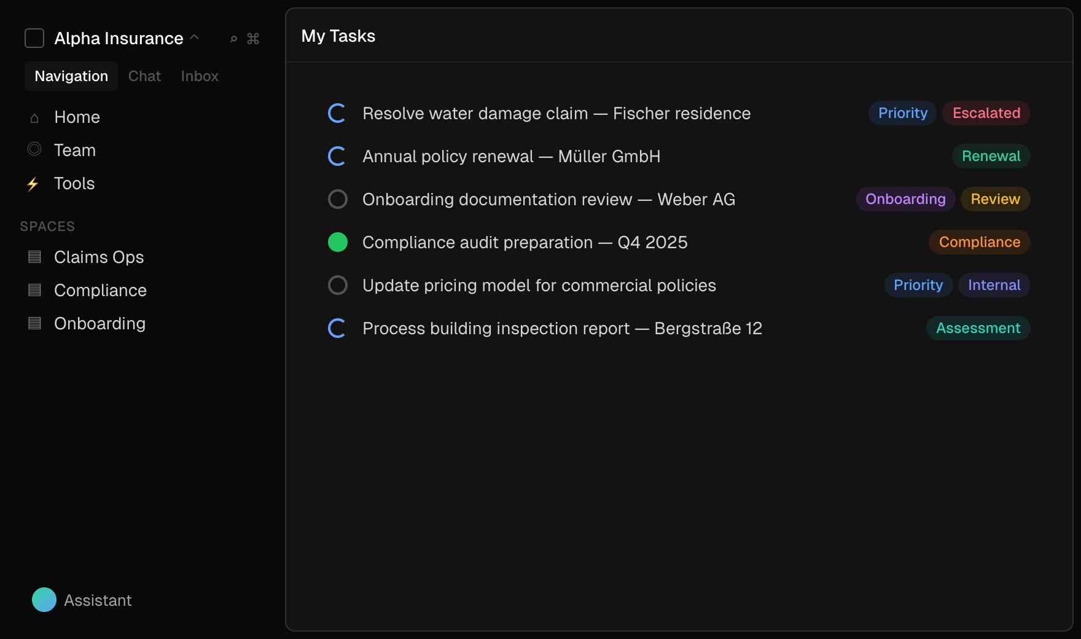The width and height of the screenshot is (1081, 639).
Task: Uncheck the green circle on Compliance audit preparation
Action: 337,242
